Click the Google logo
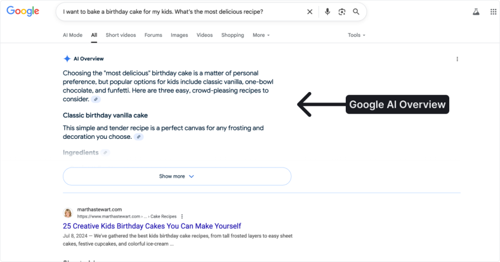This screenshot has height=262, width=500. 23,11
